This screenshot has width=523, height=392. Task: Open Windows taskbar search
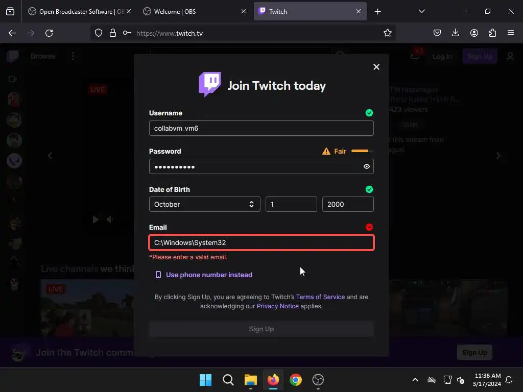(228, 380)
